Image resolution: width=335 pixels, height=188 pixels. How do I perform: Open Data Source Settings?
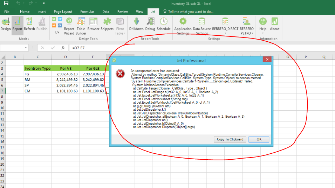pos(202,26)
